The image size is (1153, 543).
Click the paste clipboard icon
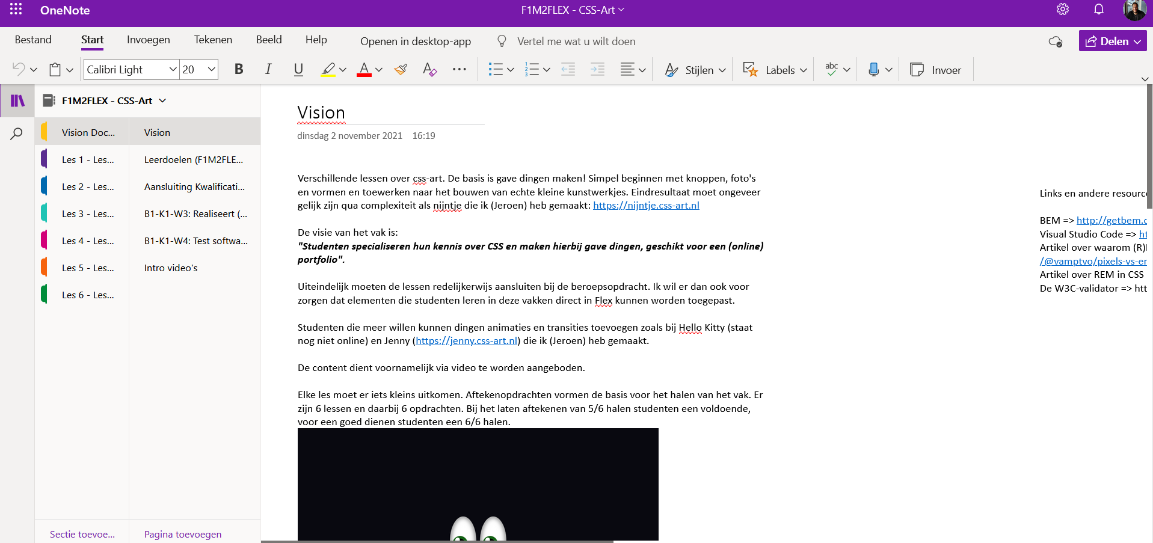[x=55, y=70]
